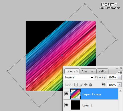Open Layers panel options menu icon
Image resolution: width=123 pixels, height=111 pixels.
(120, 73)
